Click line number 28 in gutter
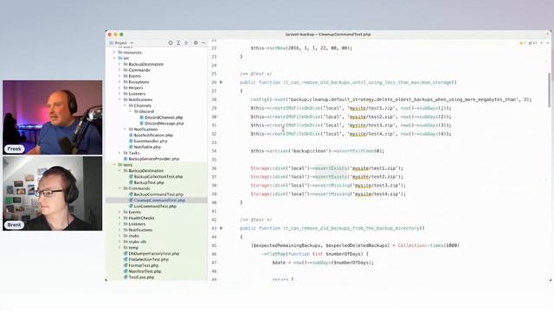 (214, 100)
